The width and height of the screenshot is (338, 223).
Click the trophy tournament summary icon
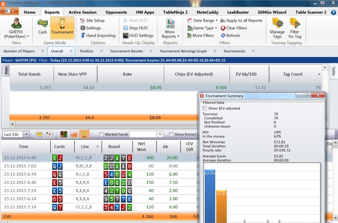point(84,134)
